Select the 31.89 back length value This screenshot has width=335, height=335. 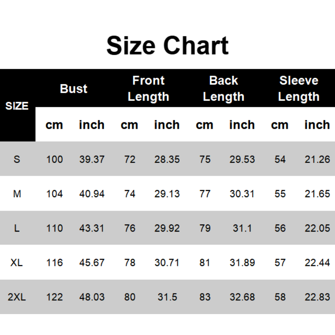pyautogui.click(x=242, y=263)
